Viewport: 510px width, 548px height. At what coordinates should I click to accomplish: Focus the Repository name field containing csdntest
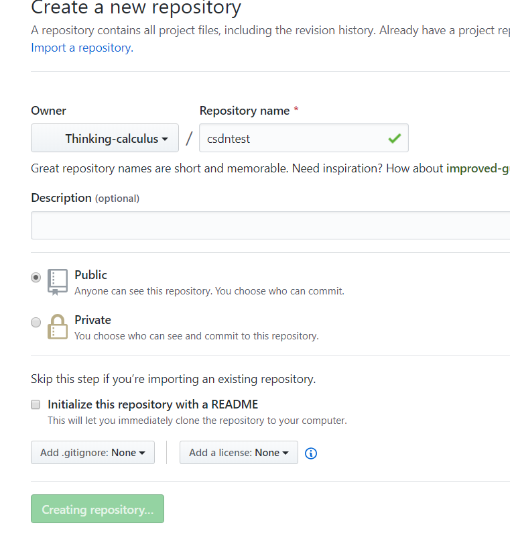point(294,138)
